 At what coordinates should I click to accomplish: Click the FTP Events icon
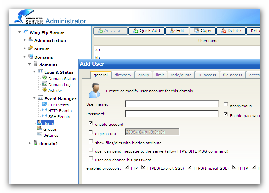tap(44, 104)
